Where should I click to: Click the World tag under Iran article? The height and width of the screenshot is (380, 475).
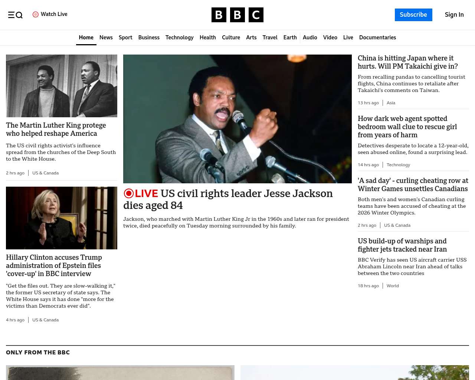[x=393, y=286]
